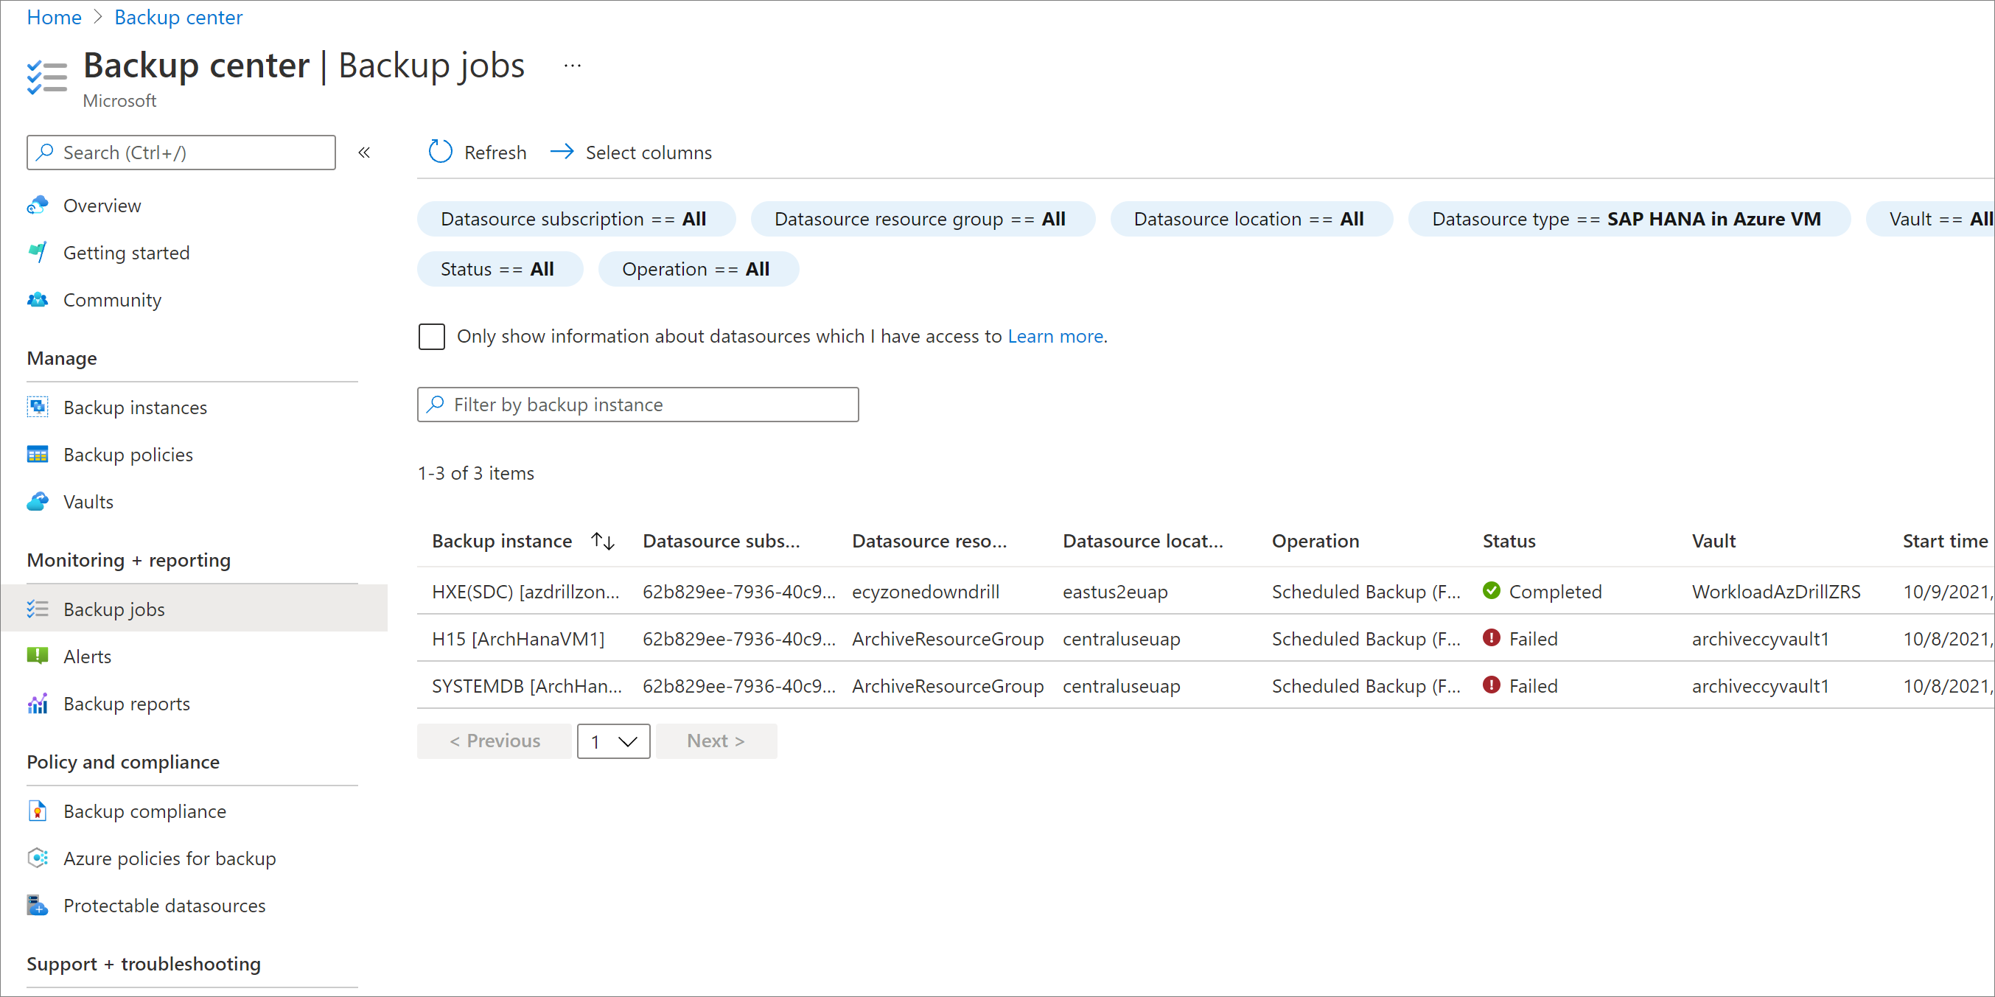Click the Filter by backup instance field
The height and width of the screenshot is (997, 1995).
637,405
